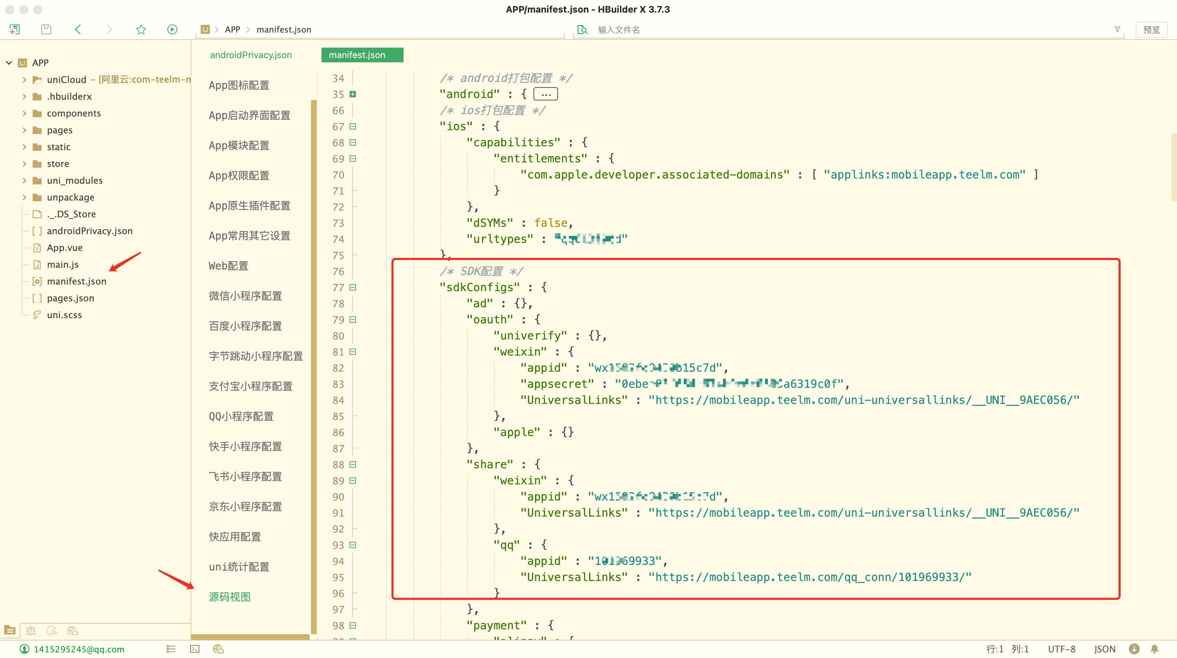Open the debug bug icon
The width and height of the screenshot is (1177, 658).
click(x=30, y=631)
